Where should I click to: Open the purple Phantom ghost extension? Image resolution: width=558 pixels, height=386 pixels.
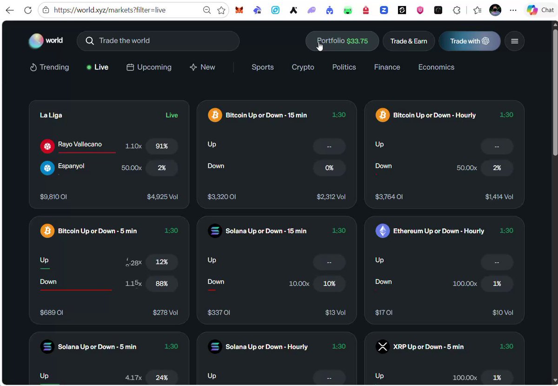[312, 10]
